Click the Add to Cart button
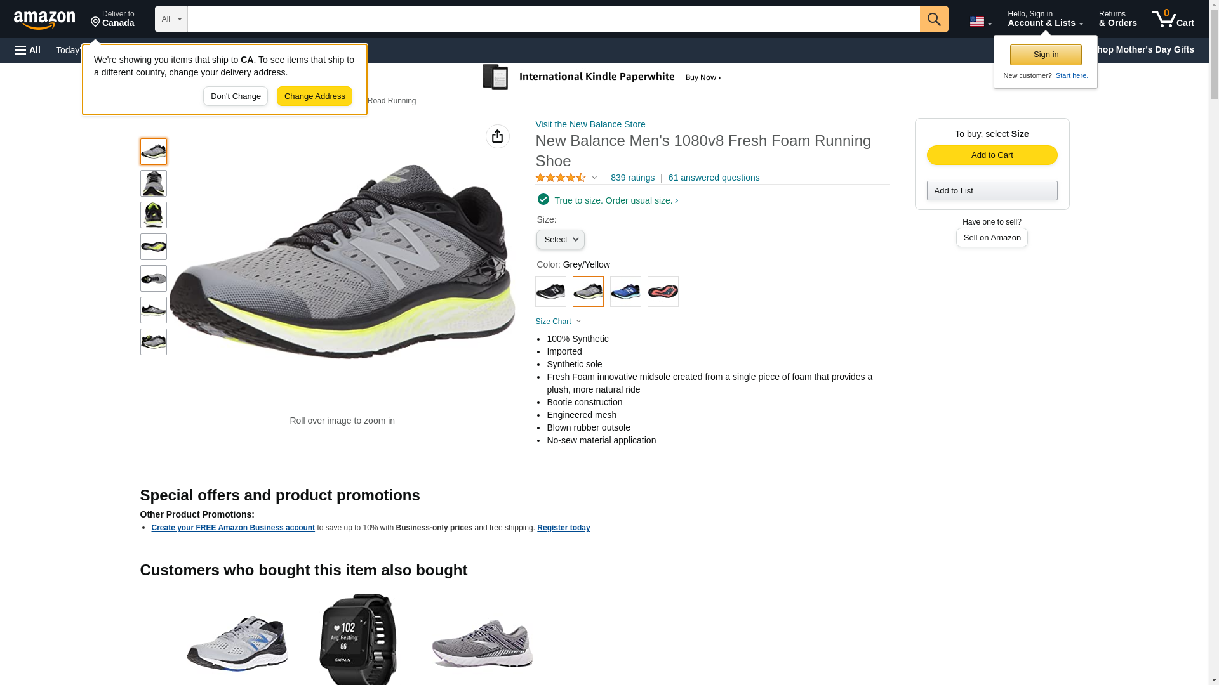Screen dimensions: 1219x685 coord(992,155)
